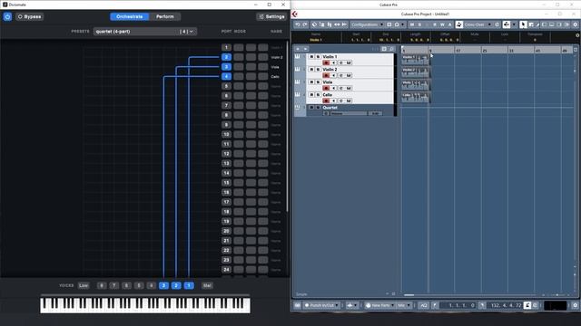Click a key on the Divisimate piano keyboard

point(145,305)
